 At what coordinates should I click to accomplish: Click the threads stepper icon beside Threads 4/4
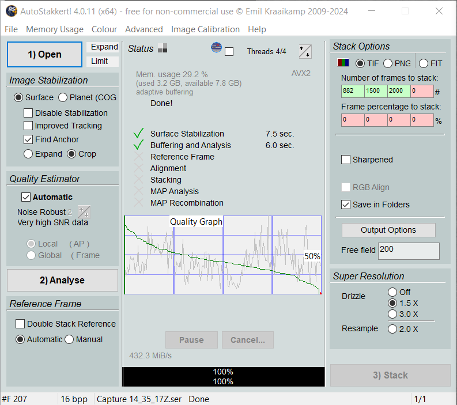[x=305, y=51]
